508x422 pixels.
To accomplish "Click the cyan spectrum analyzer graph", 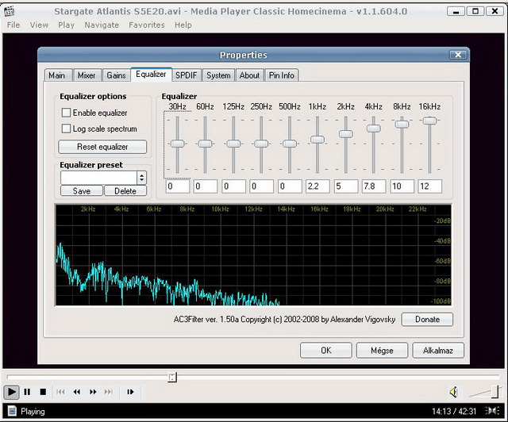I will click(x=253, y=255).
